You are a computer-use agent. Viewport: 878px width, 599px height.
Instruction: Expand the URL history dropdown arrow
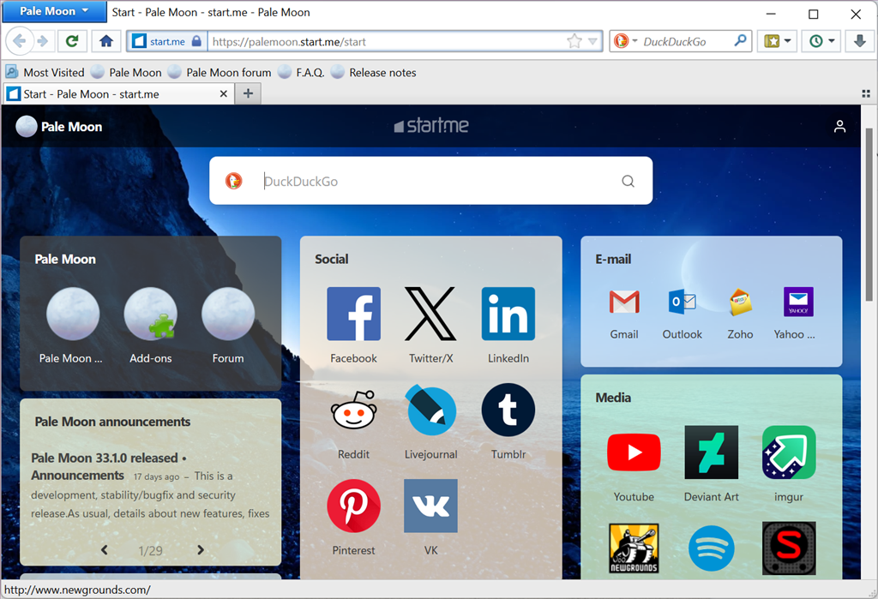(592, 41)
